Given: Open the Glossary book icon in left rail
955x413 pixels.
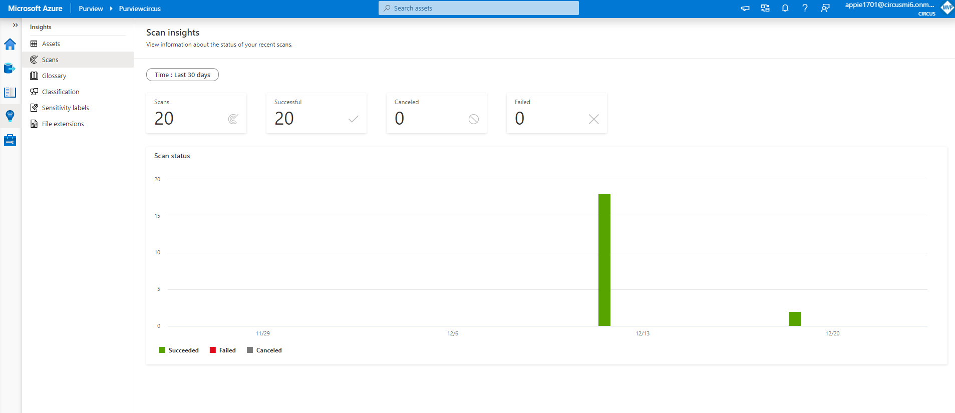Looking at the screenshot, I should tap(10, 93).
